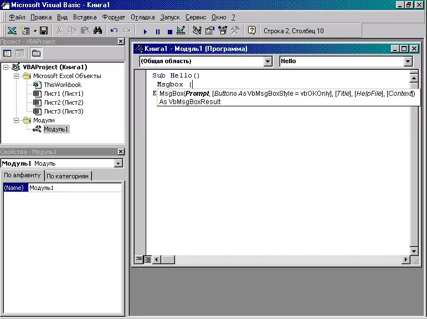Open Toolbox toolbar icon
The image size is (427, 319).
235,30
